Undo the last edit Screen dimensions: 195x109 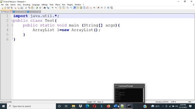tap(37, 8)
